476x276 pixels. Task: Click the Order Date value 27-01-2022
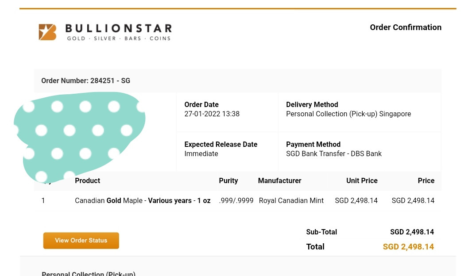[x=212, y=114]
